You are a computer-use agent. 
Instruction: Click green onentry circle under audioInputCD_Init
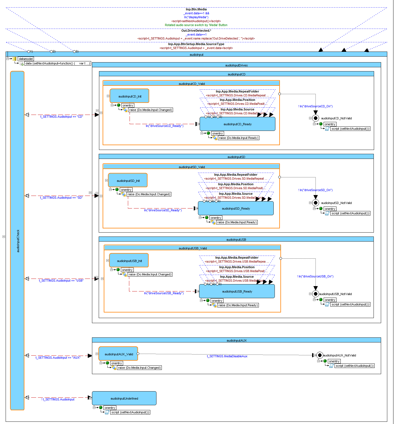tap(119, 105)
